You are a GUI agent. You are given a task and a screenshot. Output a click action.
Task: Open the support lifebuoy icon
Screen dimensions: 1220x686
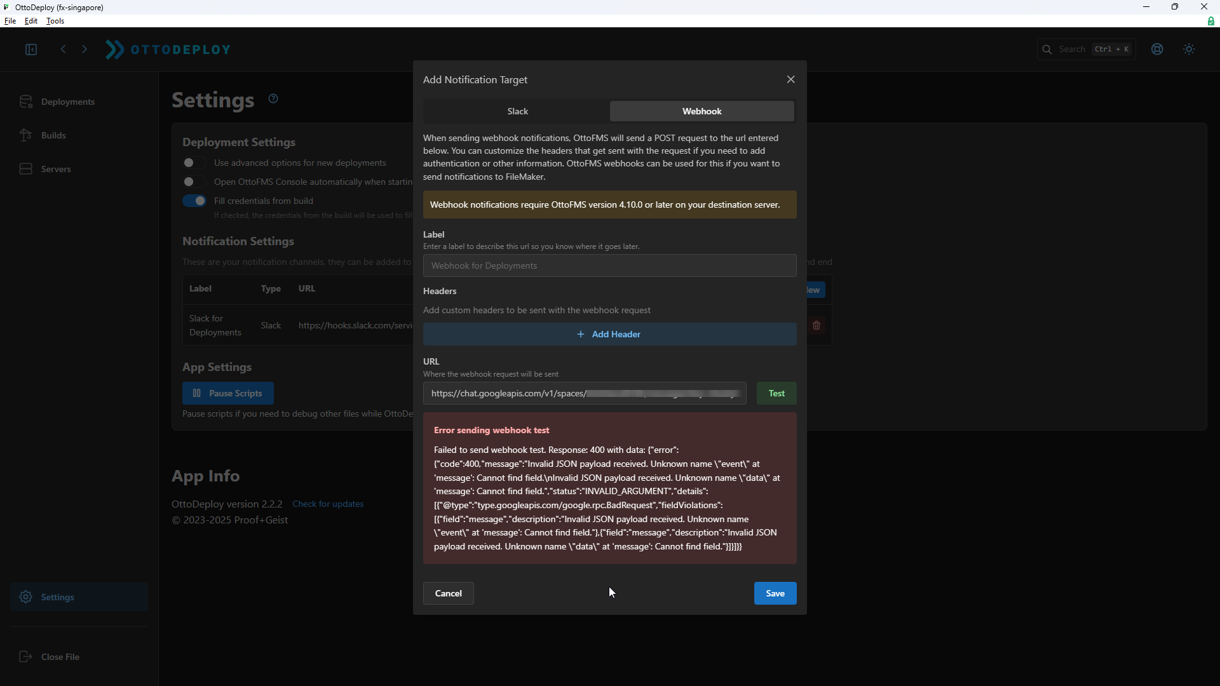1157,50
